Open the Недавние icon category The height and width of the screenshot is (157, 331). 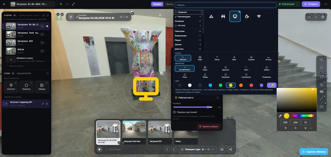click(188, 12)
